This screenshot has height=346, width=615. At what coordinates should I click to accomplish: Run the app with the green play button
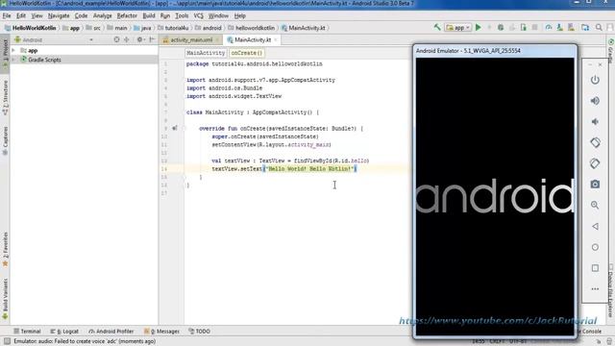coord(479,28)
